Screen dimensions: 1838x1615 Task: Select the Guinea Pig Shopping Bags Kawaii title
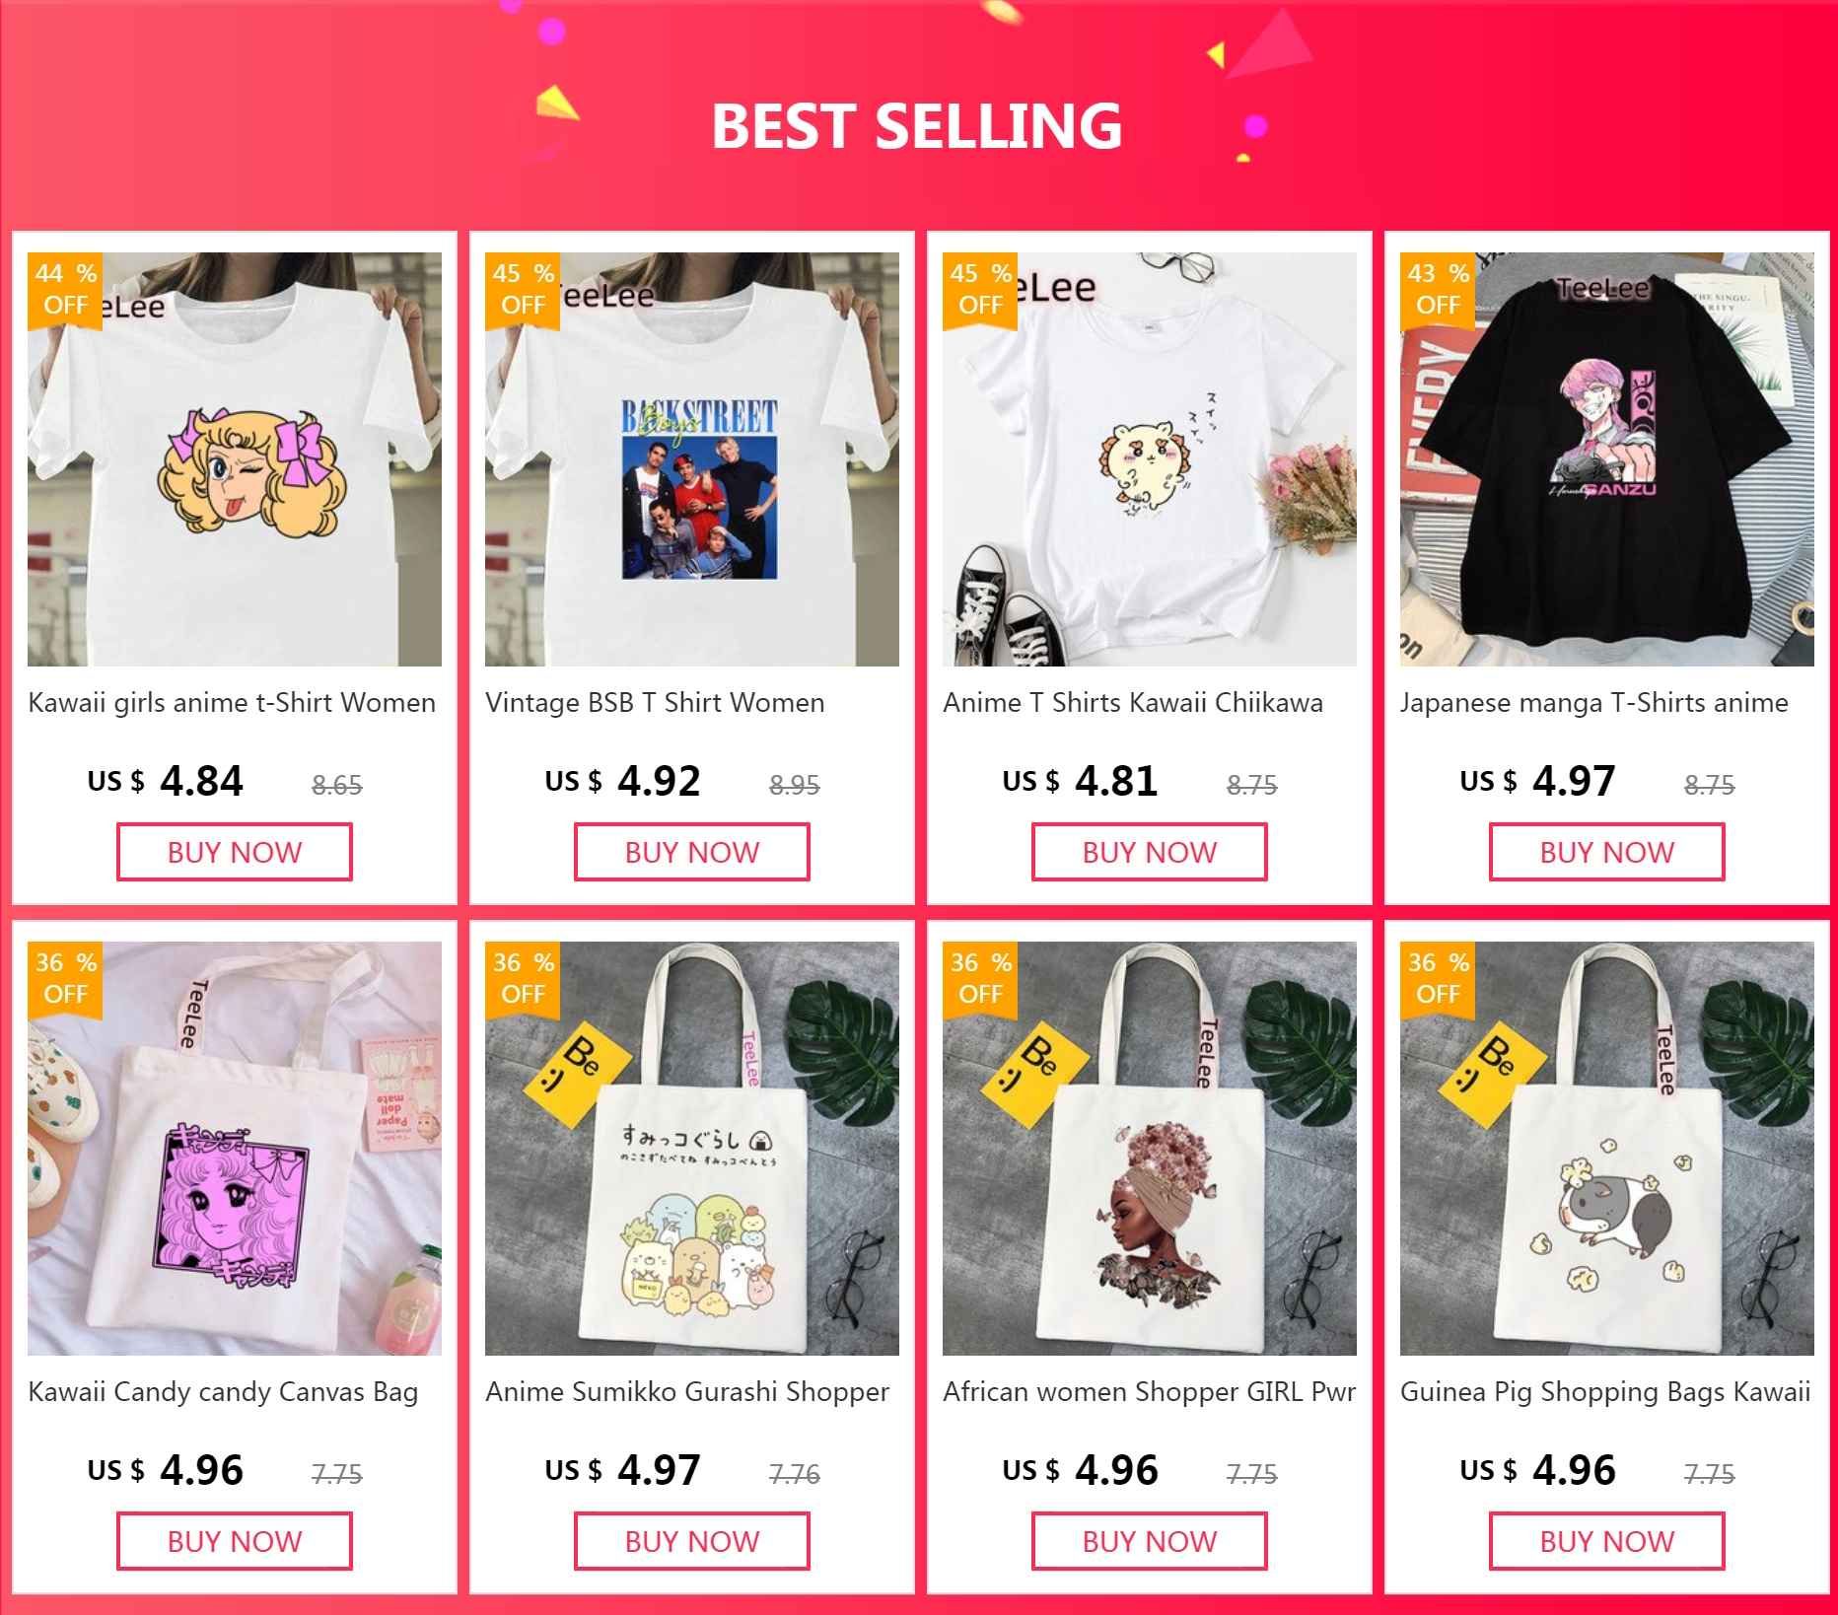(1605, 1392)
